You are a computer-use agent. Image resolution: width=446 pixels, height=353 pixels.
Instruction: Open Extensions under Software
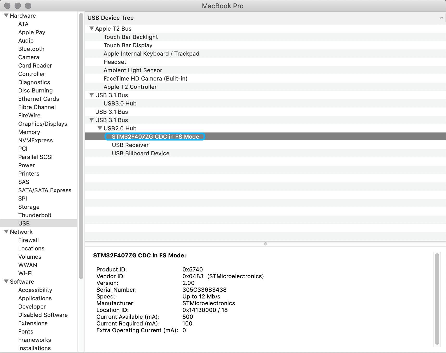click(x=33, y=323)
